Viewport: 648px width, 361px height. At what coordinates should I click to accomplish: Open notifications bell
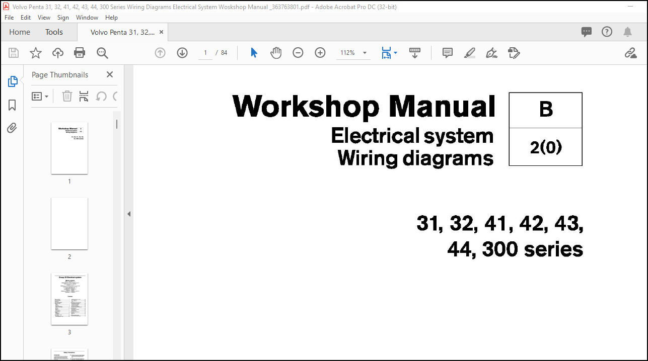point(627,32)
